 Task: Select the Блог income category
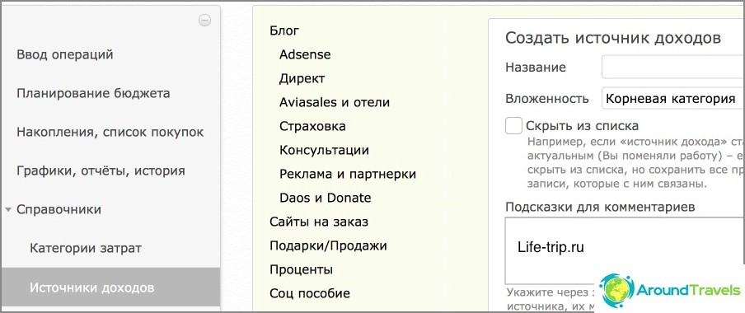(x=284, y=30)
